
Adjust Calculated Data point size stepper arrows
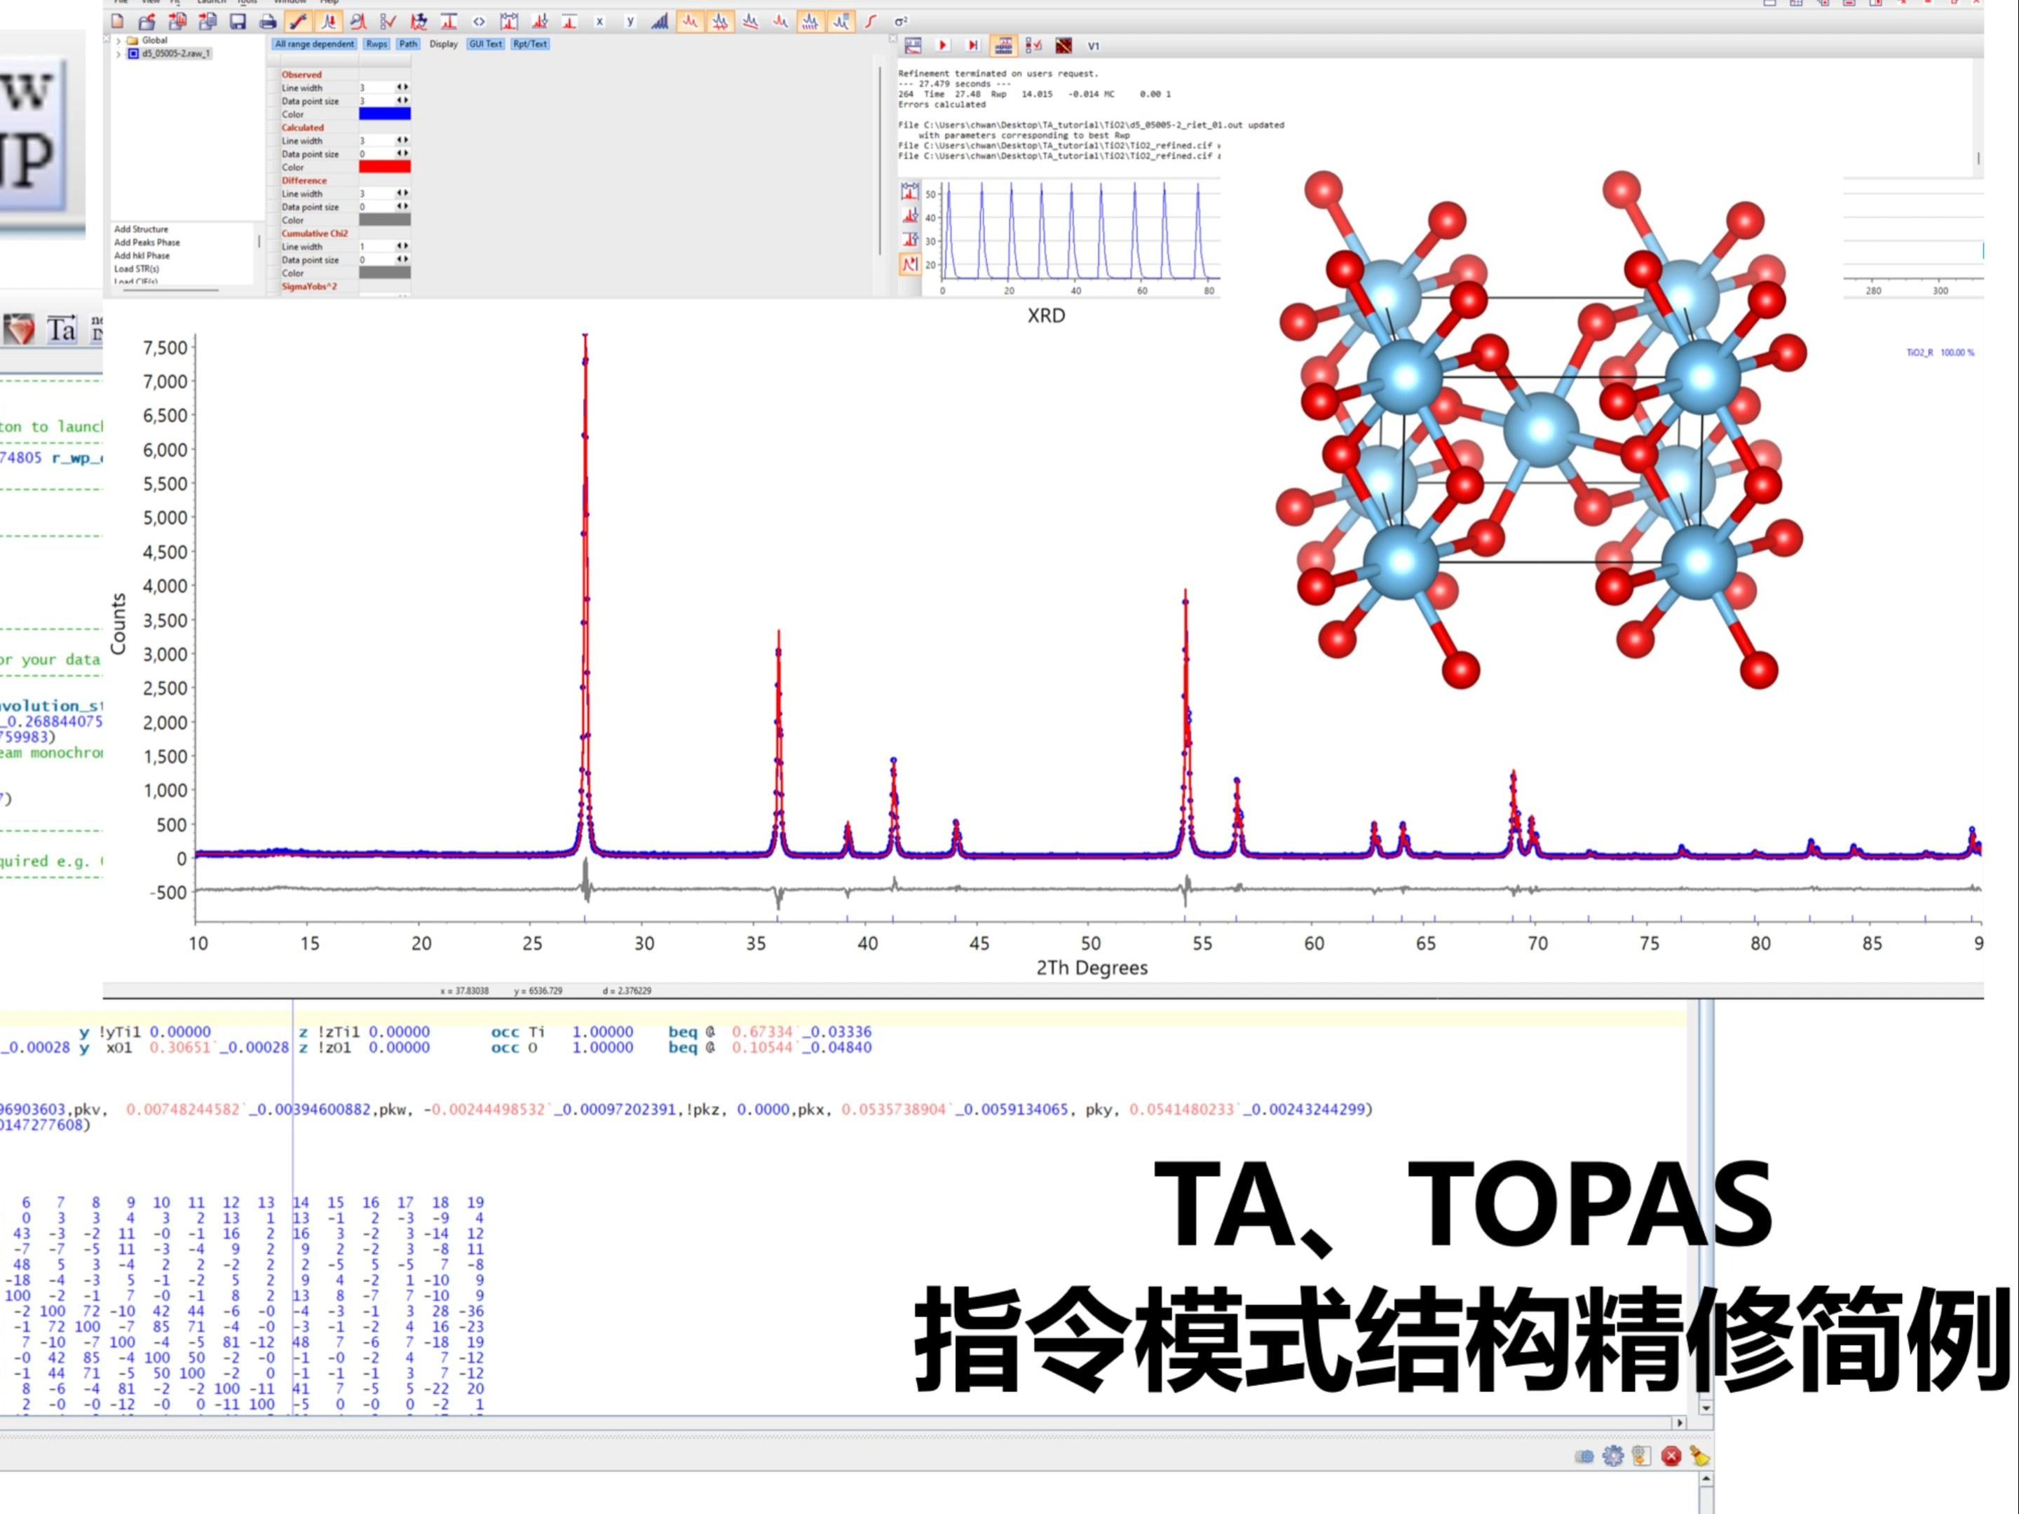pyautogui.click(x=402, y=154)
